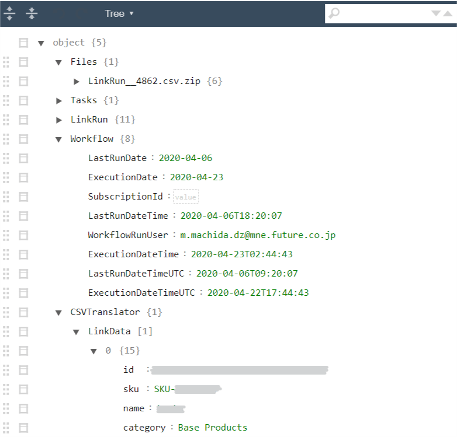Viewport: 457px width, 437px height.
Task: Collapse the CSVTranslator node
Action: coord(58,313)
